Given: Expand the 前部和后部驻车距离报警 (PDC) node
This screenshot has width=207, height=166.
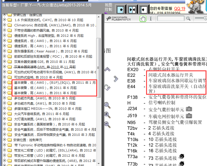Looking at the screenshot, I should click(x=4, y=56).
